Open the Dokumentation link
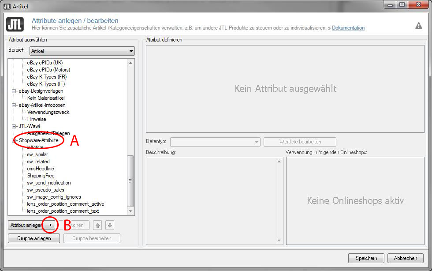 coord(348,28)
